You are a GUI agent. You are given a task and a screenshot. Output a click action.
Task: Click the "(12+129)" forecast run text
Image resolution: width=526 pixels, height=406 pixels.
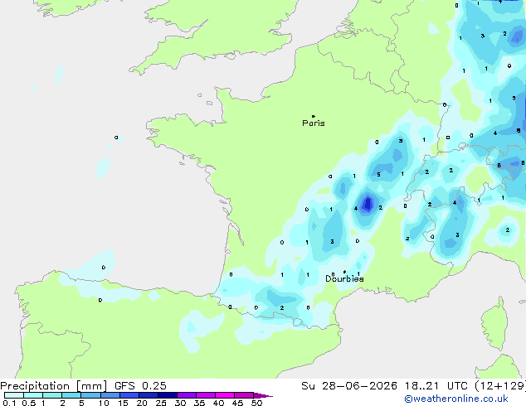pos(500,386)
